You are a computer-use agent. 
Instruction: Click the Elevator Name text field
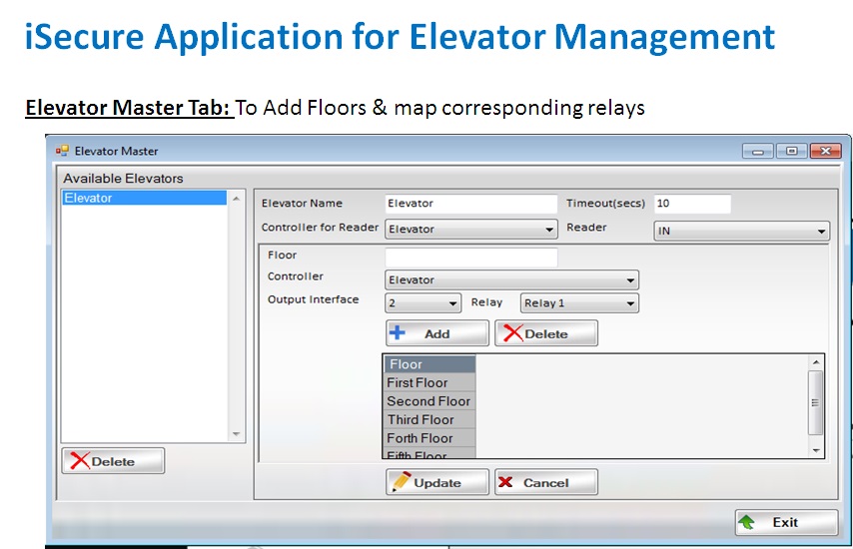tap(471, 204)
